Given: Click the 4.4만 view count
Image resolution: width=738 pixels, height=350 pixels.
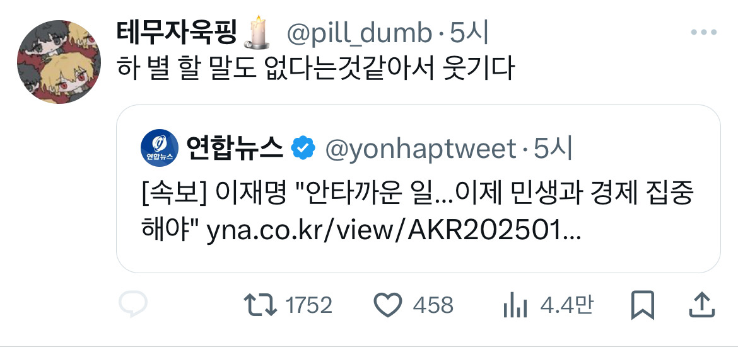Looking at the screenshot, I should 566,305.
